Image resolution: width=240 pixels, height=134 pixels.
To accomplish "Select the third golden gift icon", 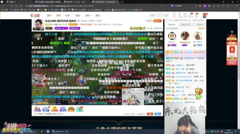I will tap(54, 109).
